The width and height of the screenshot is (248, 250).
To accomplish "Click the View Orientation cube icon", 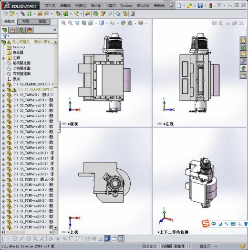I will coord(91,23).
